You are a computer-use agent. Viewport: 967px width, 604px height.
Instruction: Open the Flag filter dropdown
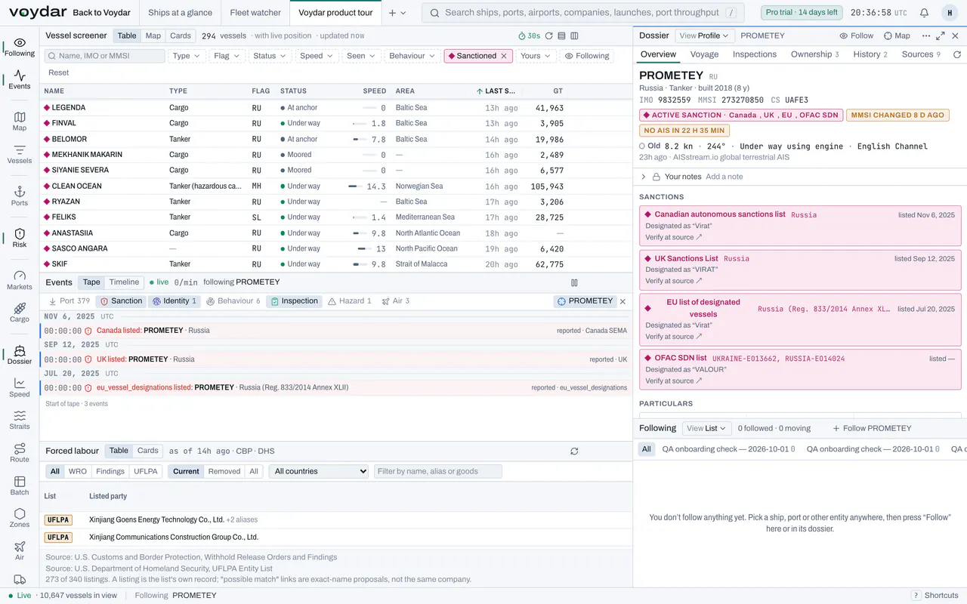pos(227,56)
